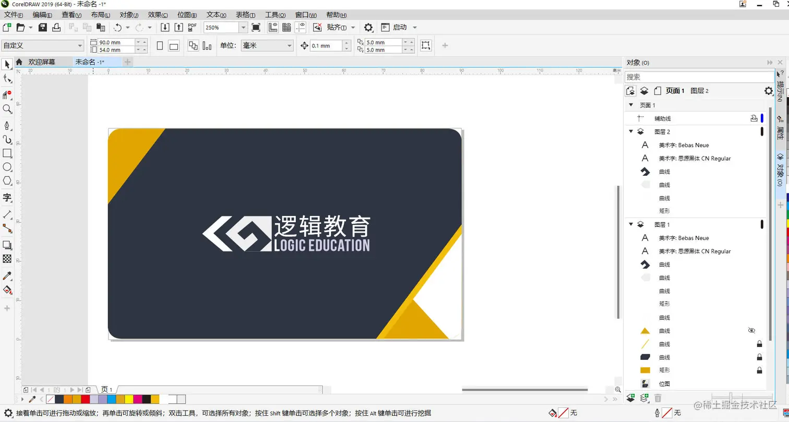Unlock the locked yellow line 曲线 object

point(759,344)
